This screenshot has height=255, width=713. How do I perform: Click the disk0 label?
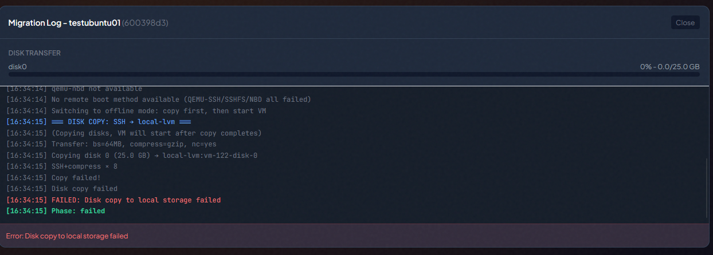point(17,67)
